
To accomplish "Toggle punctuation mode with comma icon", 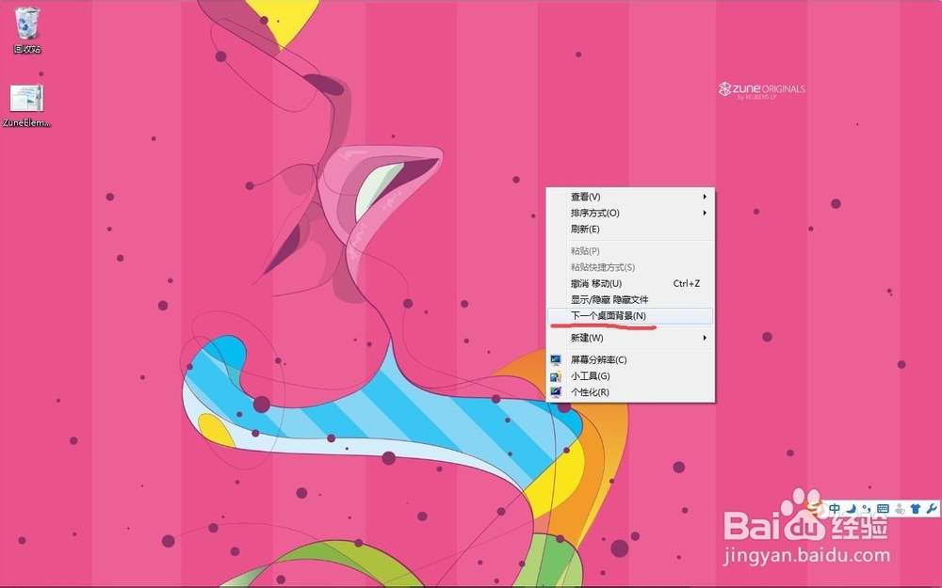I will pos(867,508).
